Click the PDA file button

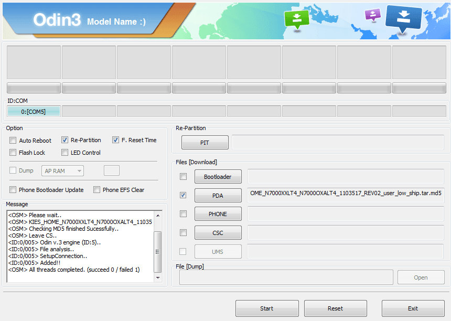[x=218, y=195]
